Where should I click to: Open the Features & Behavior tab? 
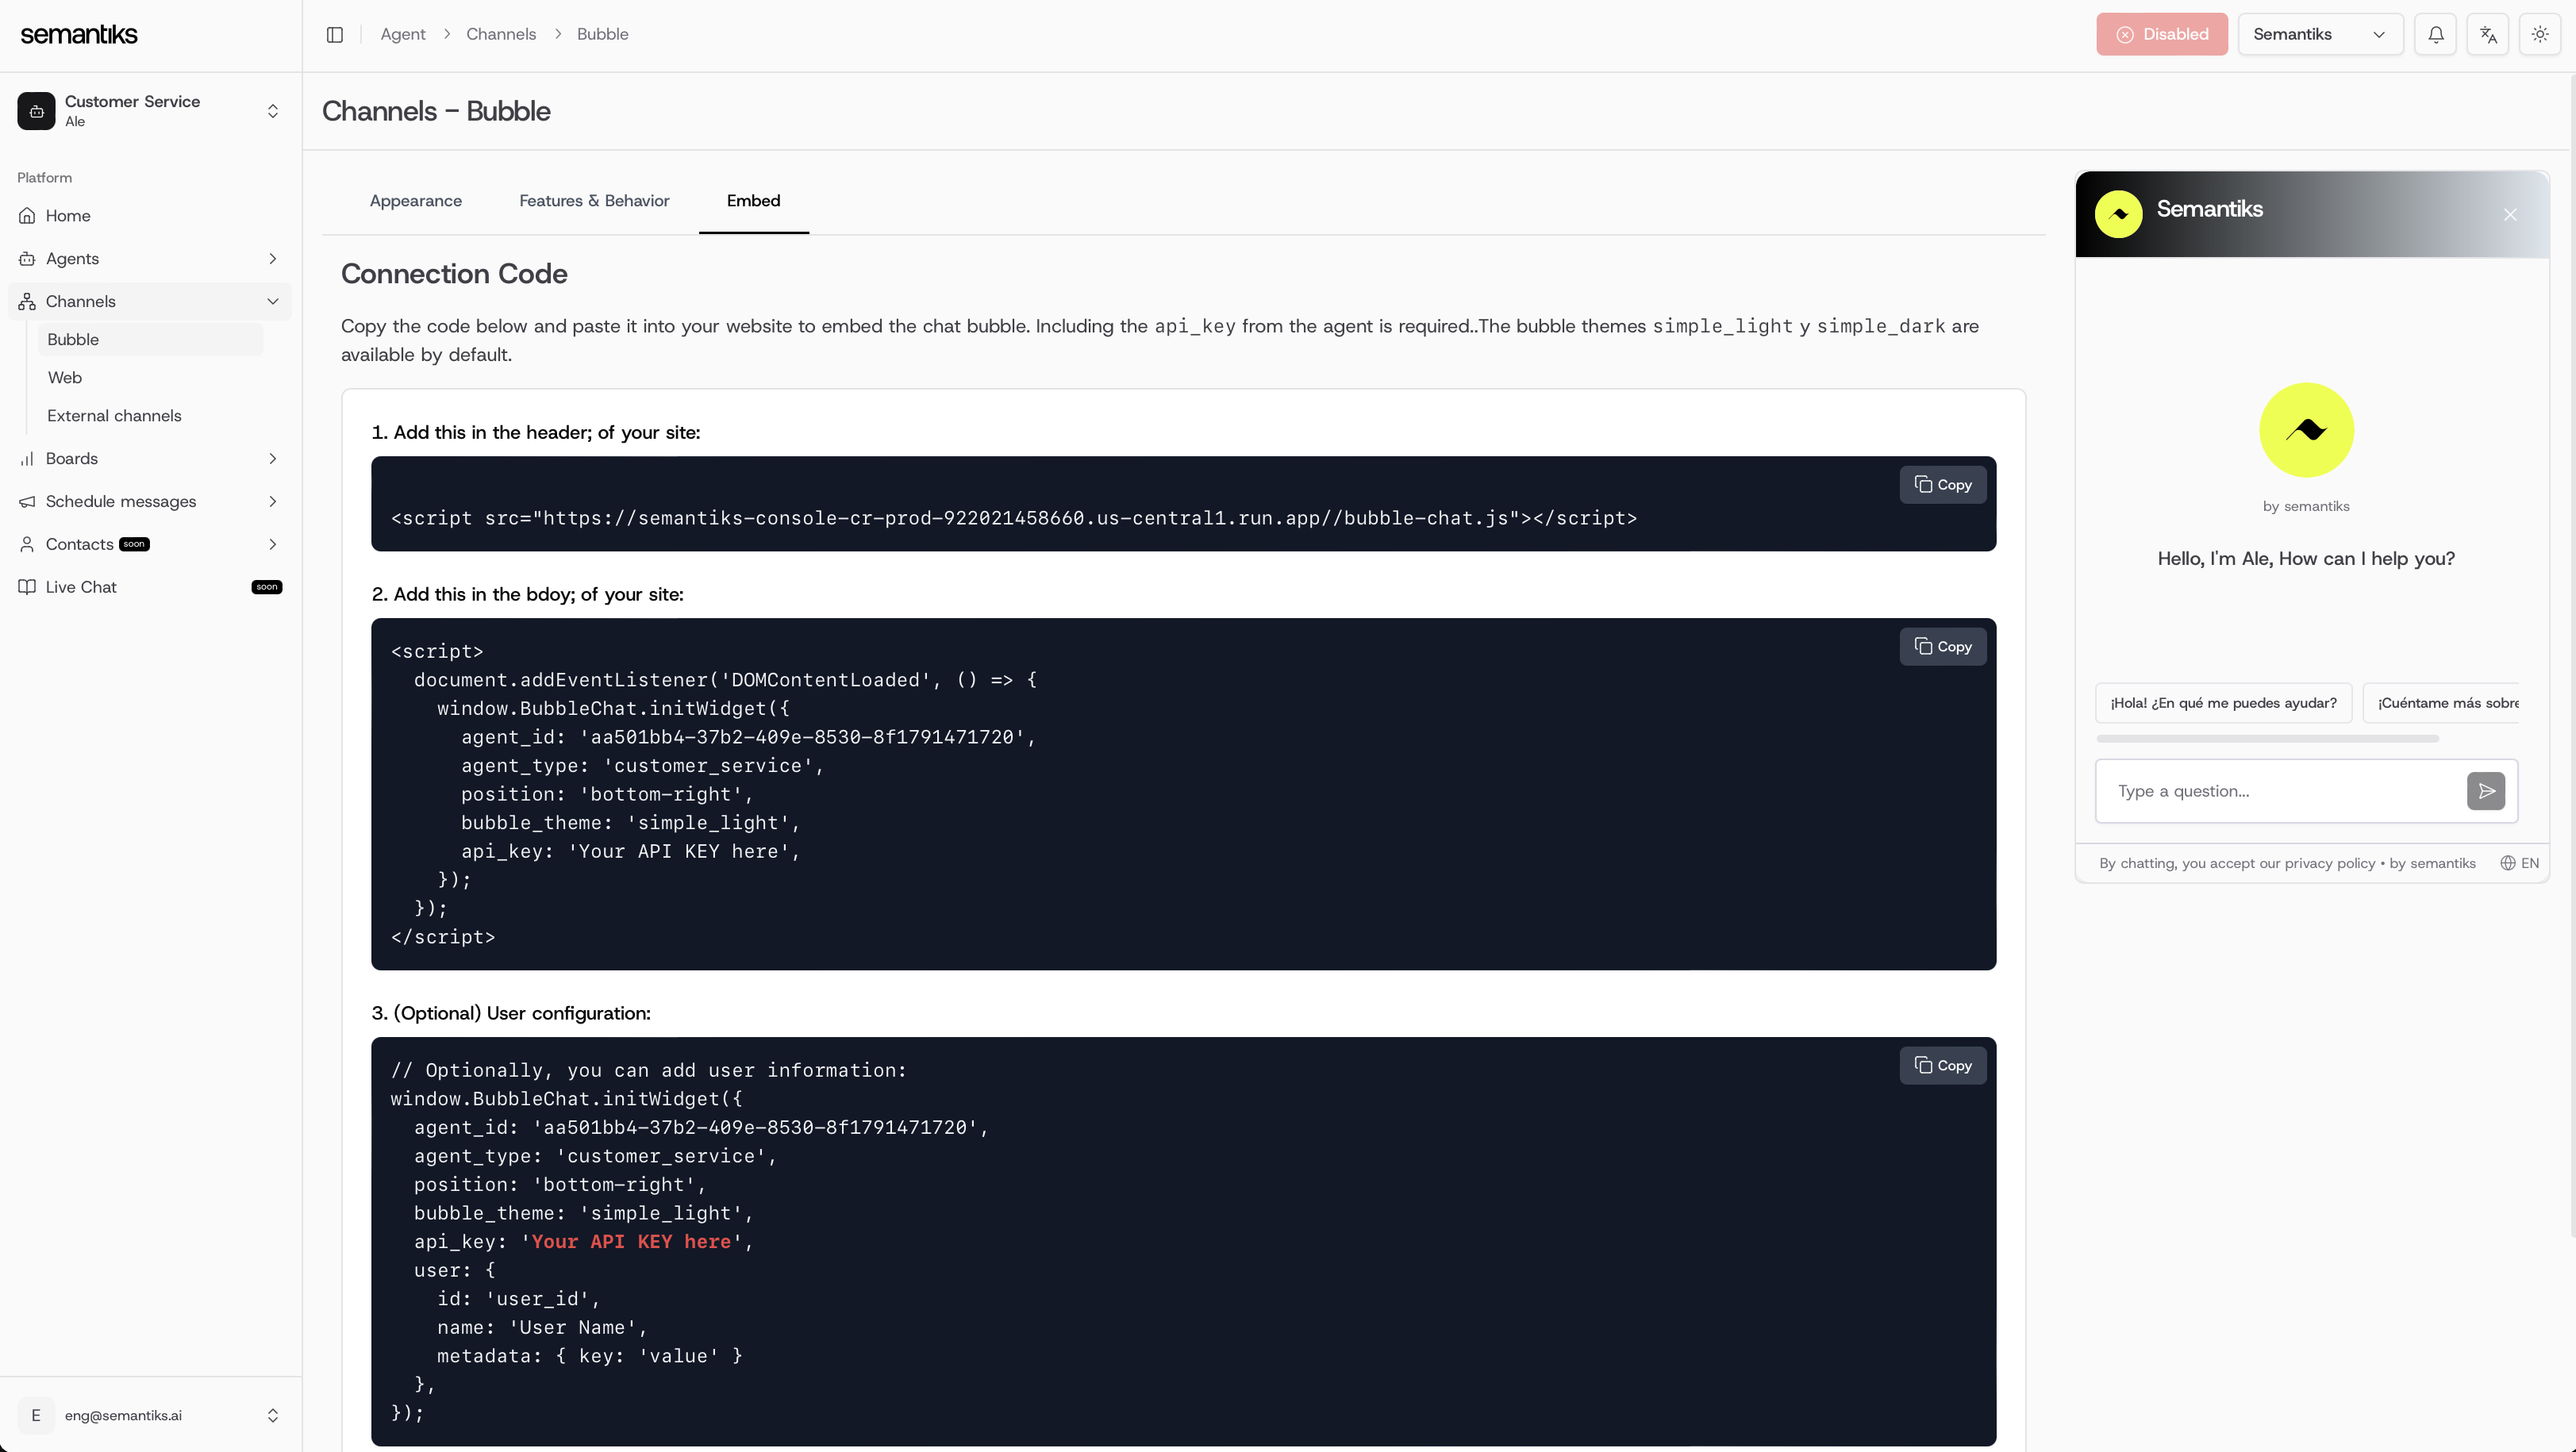tap(594, 201)
